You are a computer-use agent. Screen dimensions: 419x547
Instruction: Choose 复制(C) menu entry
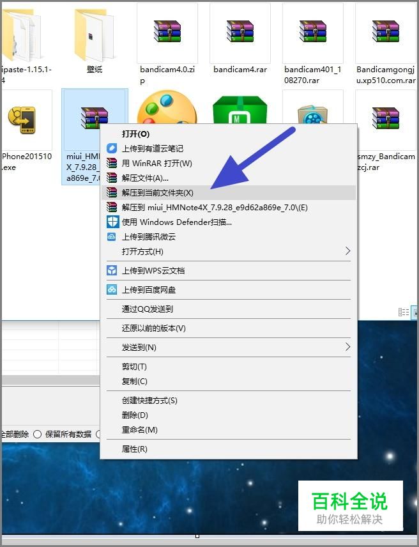pos(228,381)
